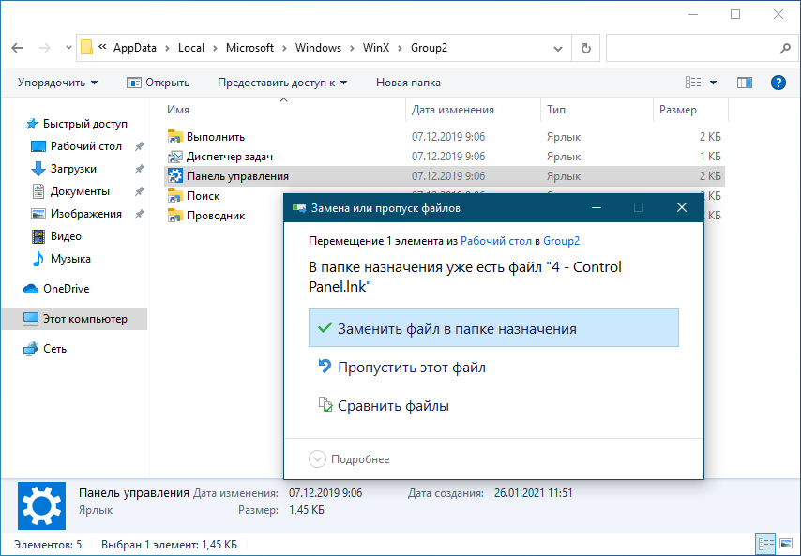This screenshot has width=801, height=556.
Task: Refresh the folder view
Action: pyautogui.click(x=586, y=48)
